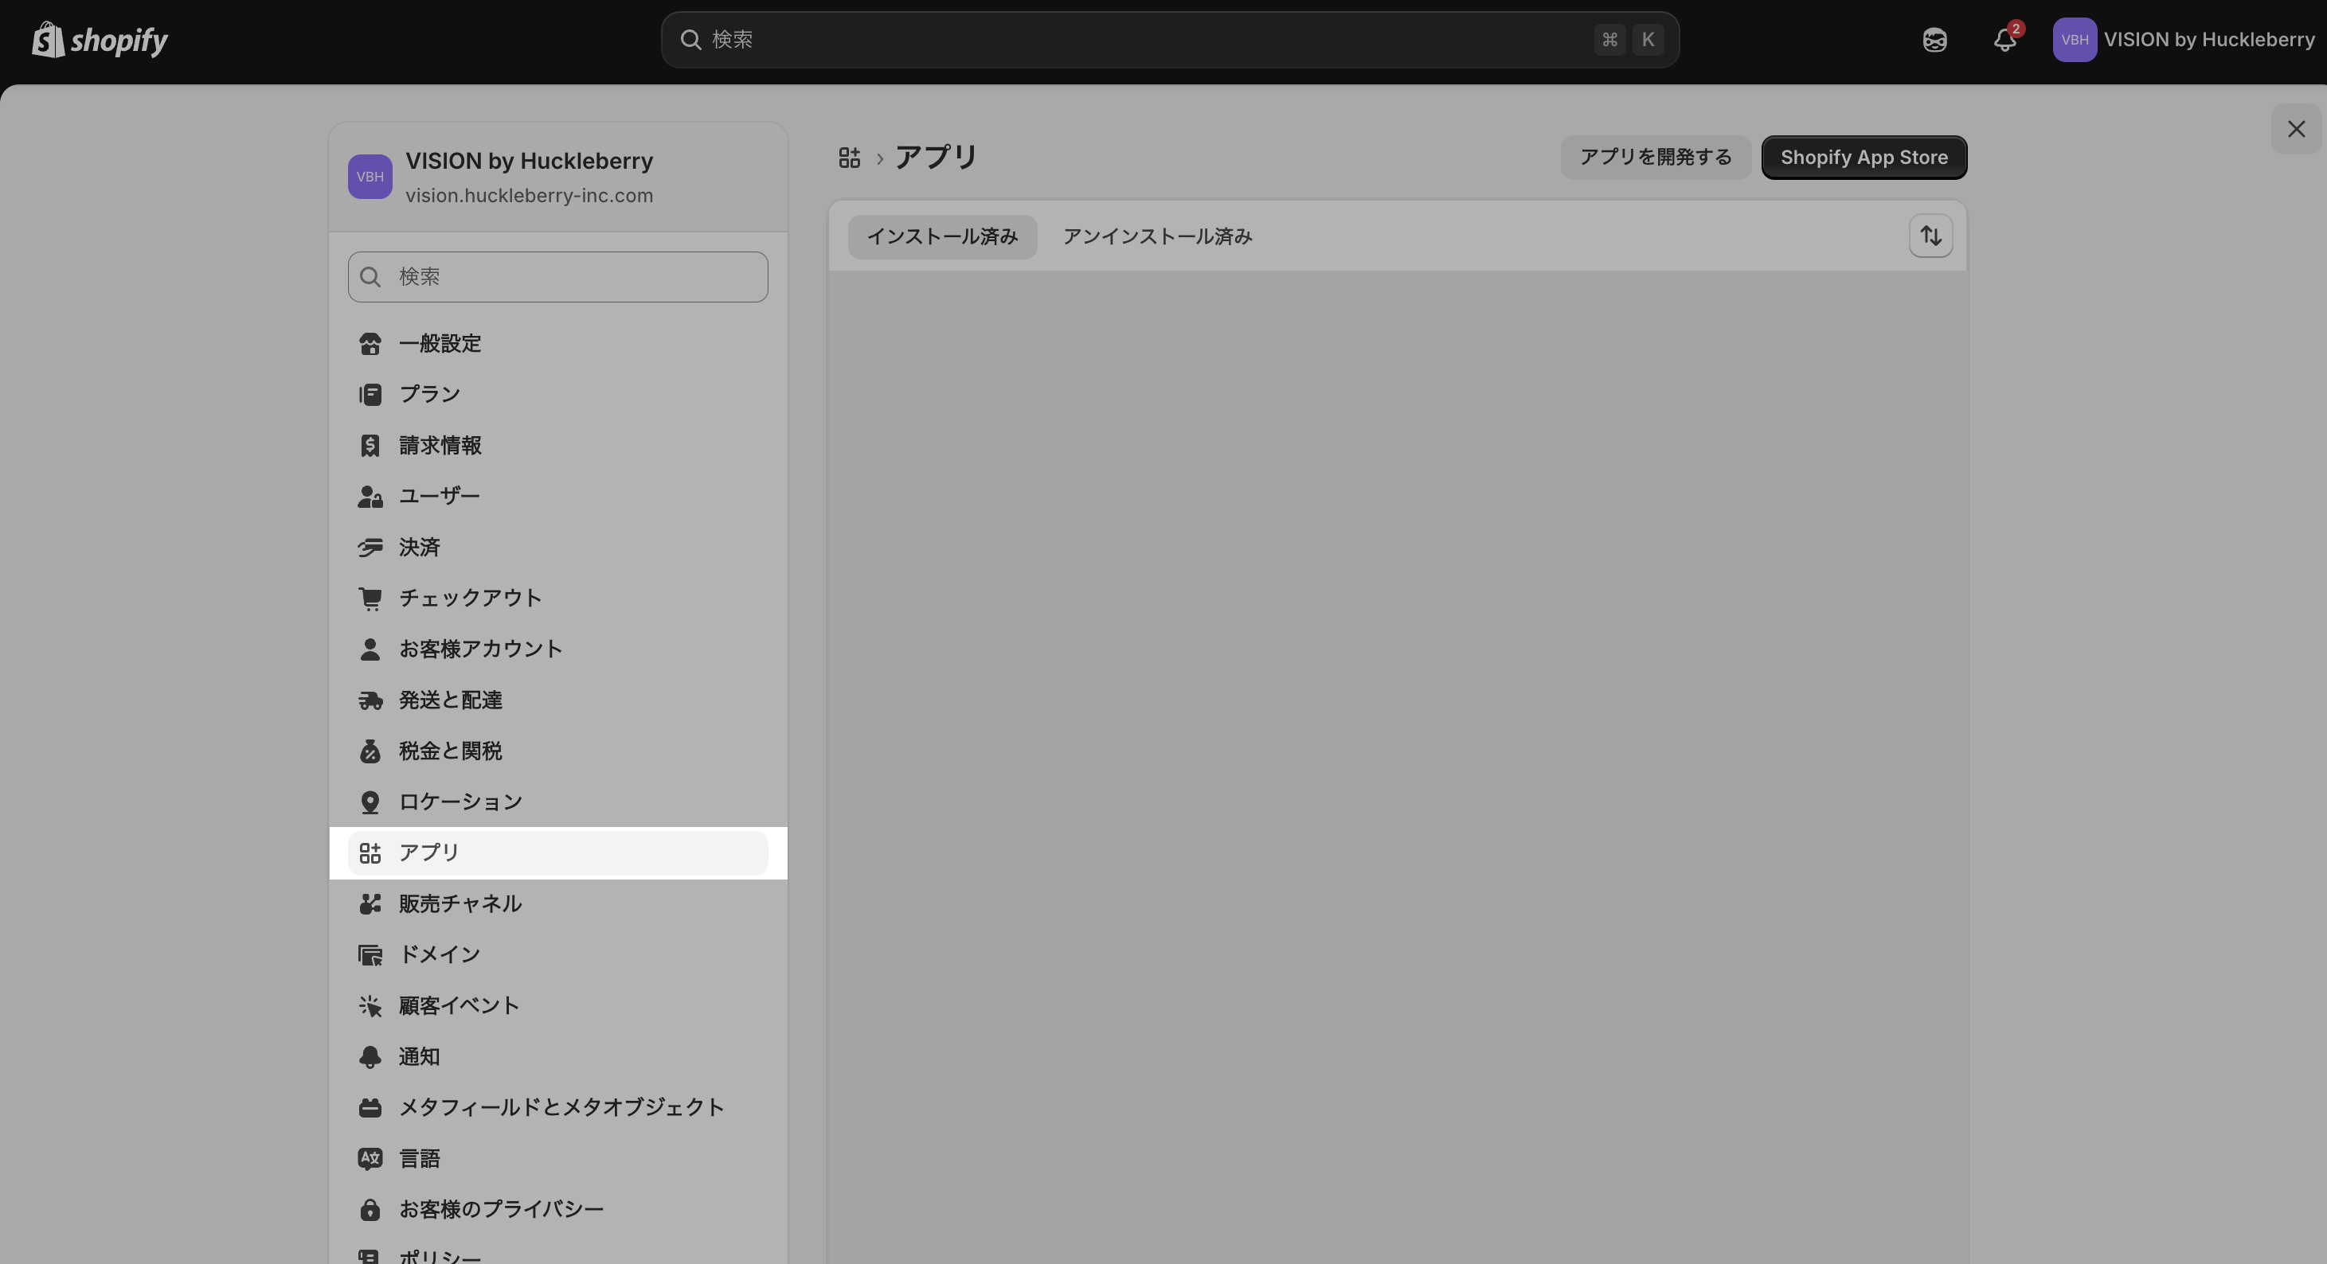This screenshot has height=1264, width=2327.
Task: Open VISION by Huckleberry account menu
Action: pyautogui.click(x=2184, y=40)
